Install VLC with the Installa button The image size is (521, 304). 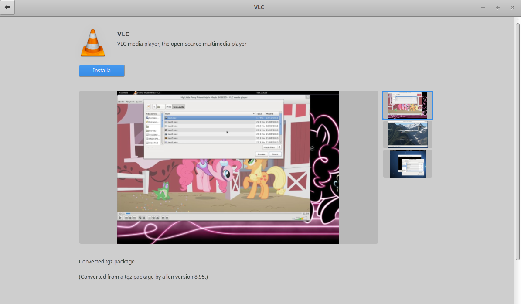tap(102, 70)
